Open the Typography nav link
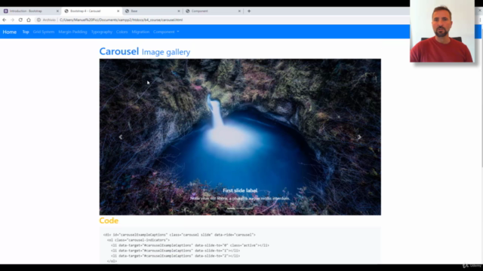Image resolution: width=483 pixels, height=271 pixels. [102, 32]
